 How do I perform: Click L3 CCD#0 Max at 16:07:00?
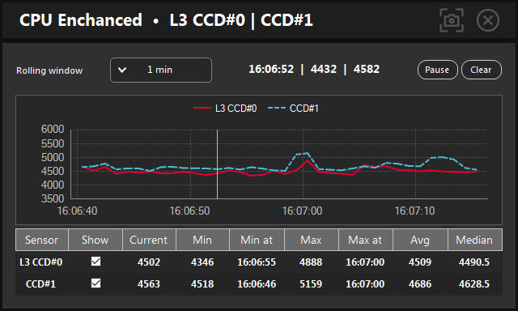[365, 262]
